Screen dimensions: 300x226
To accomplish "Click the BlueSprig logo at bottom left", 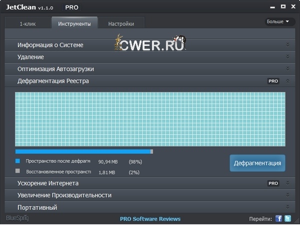I will (x=16, y=218).
